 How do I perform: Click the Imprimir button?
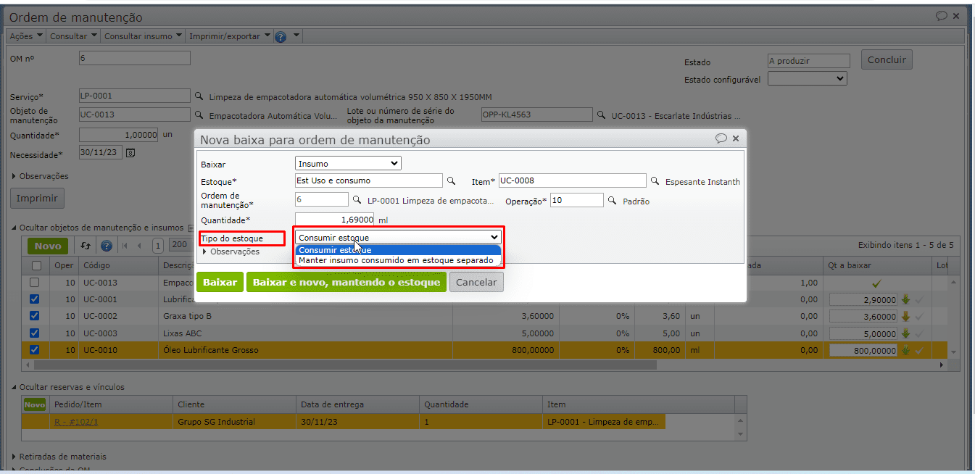click(38, 198)
